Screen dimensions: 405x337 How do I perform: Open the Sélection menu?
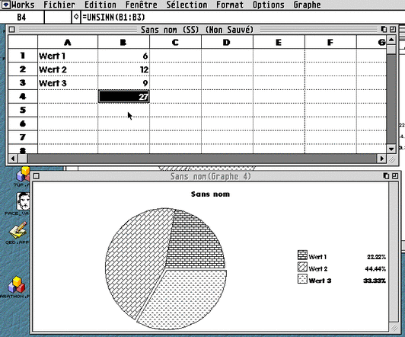point(187,5)
